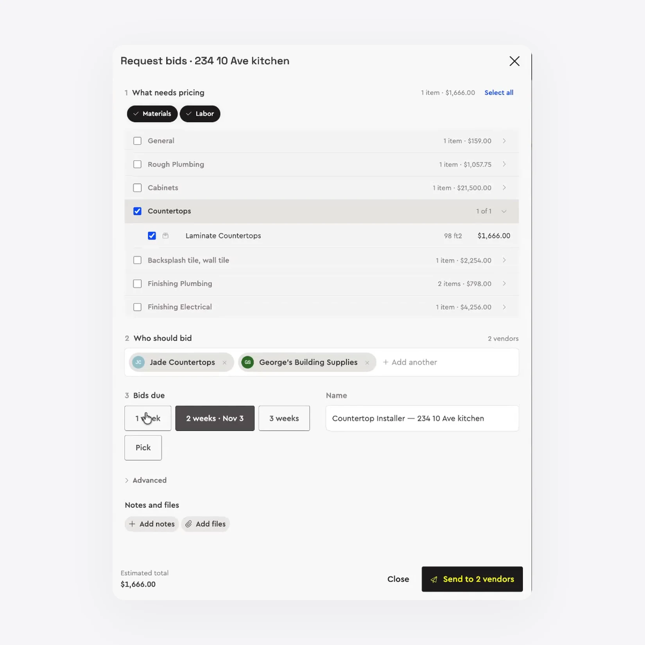Viewport: 645px width, 645px height.
Task: Click the Jade Countertops JC avatar
Action: 138,362
